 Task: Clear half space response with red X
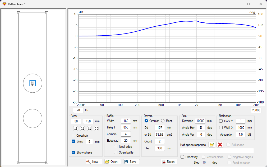click(x=220, y=145)
